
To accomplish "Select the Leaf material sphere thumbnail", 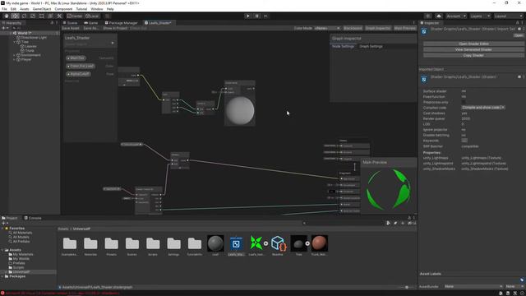I will tap(215, 243).
